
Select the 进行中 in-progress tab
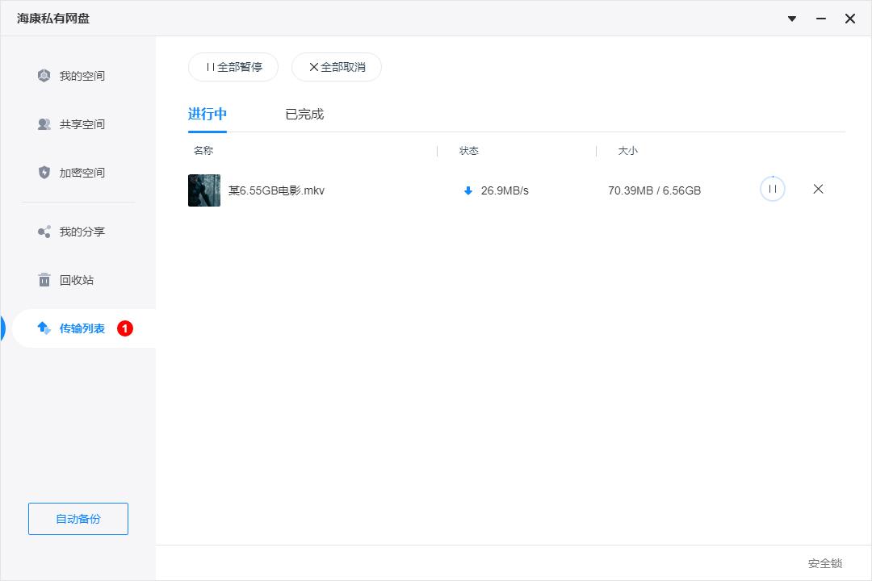pos(207,114)
